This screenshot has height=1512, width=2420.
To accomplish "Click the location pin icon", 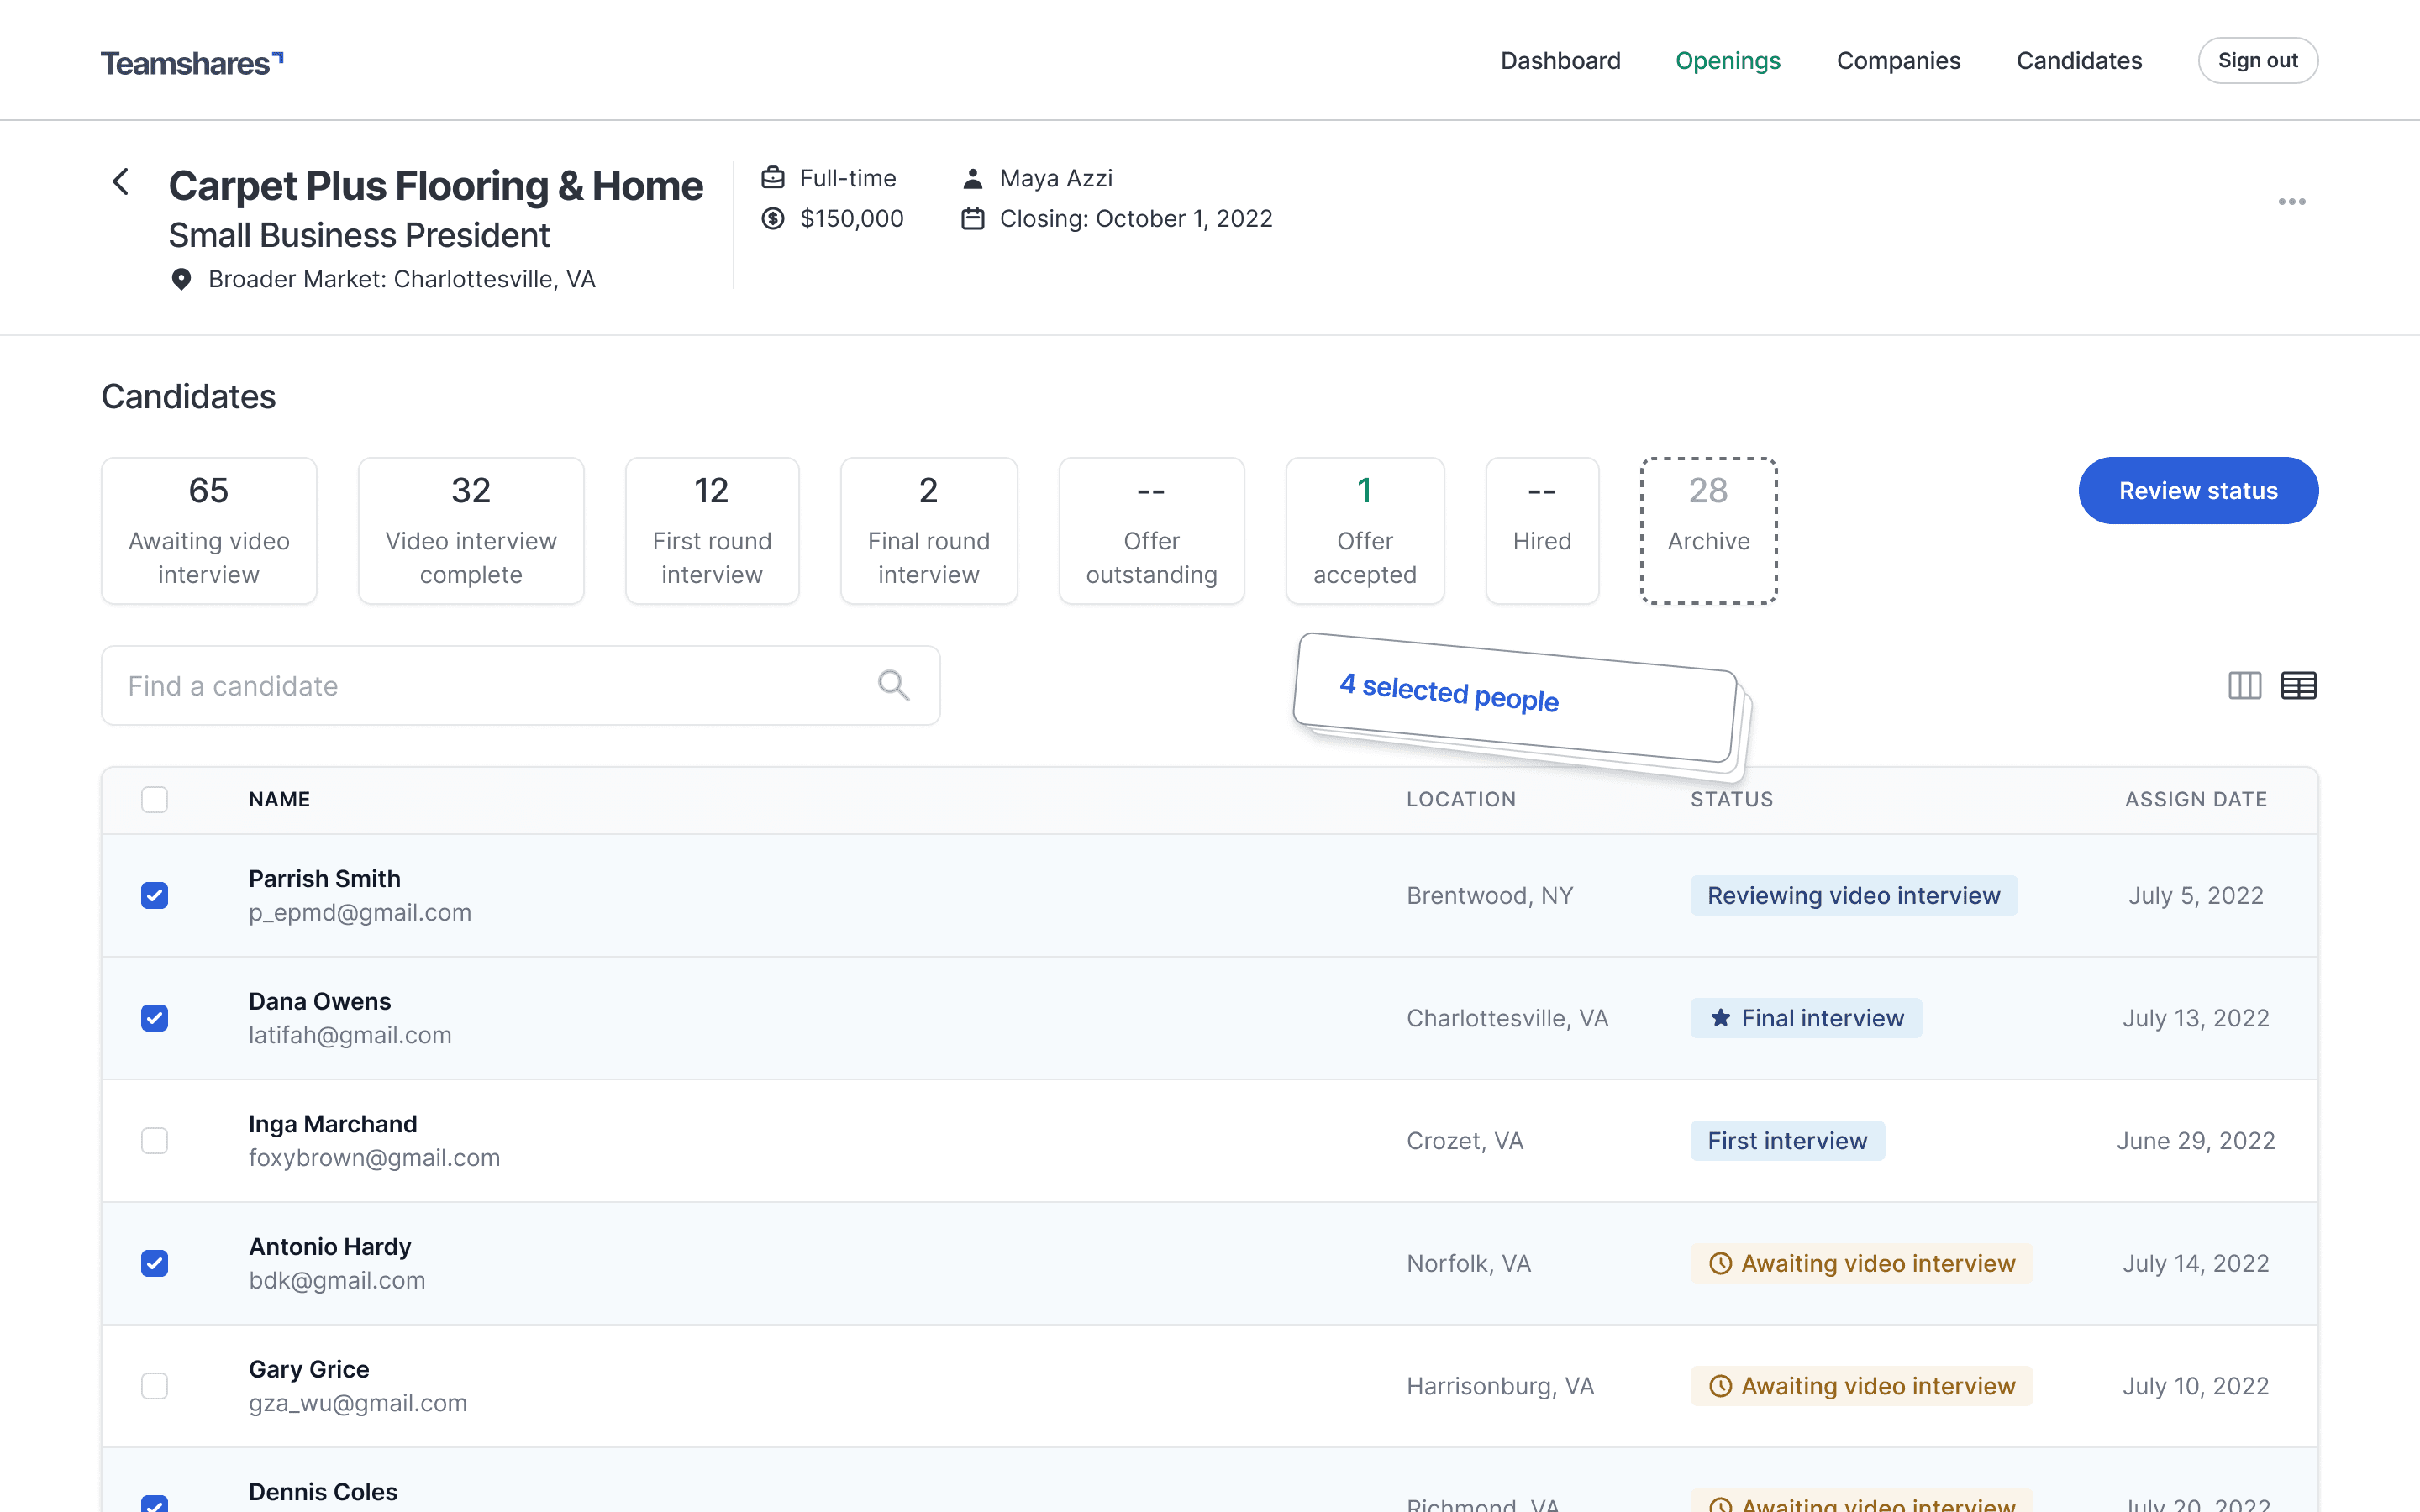I will (x=181, y=279).
